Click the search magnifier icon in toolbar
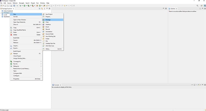The height and width of the screenshot is (111, 206). click(x=197, y=5)
